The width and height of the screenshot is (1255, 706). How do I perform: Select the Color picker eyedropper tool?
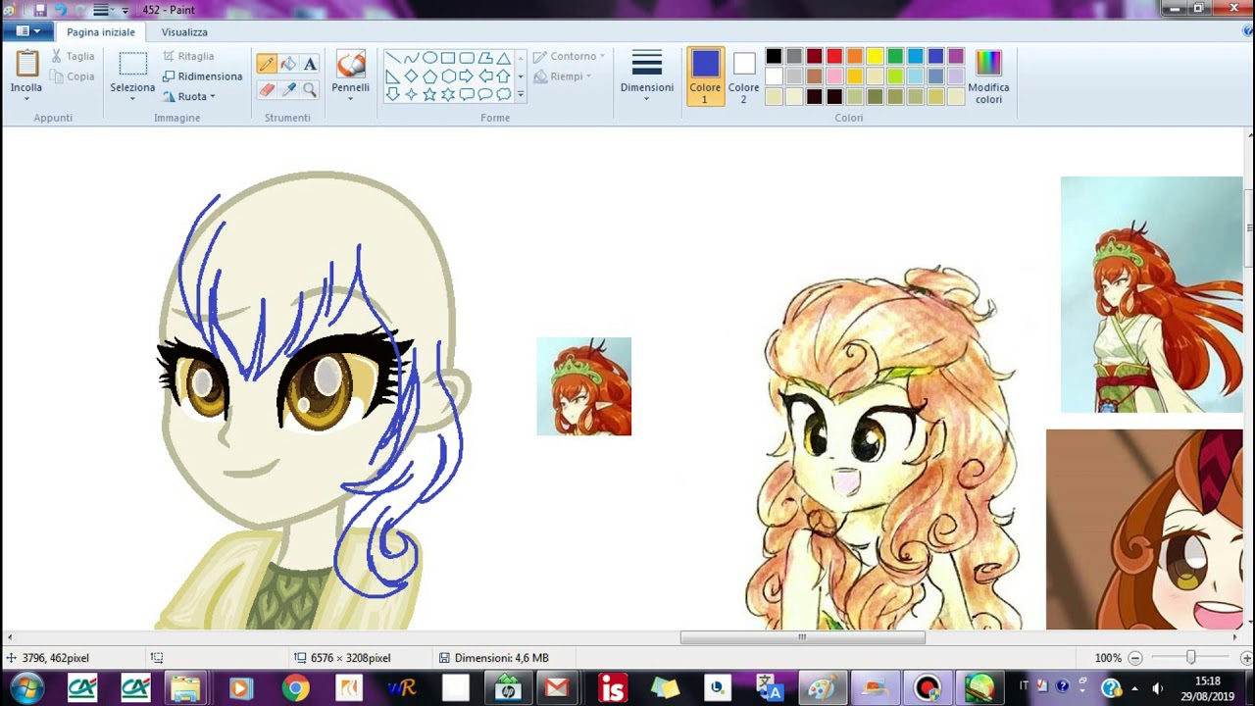click(x=288, y=89)
